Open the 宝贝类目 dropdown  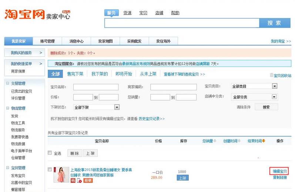pos(274,86)
